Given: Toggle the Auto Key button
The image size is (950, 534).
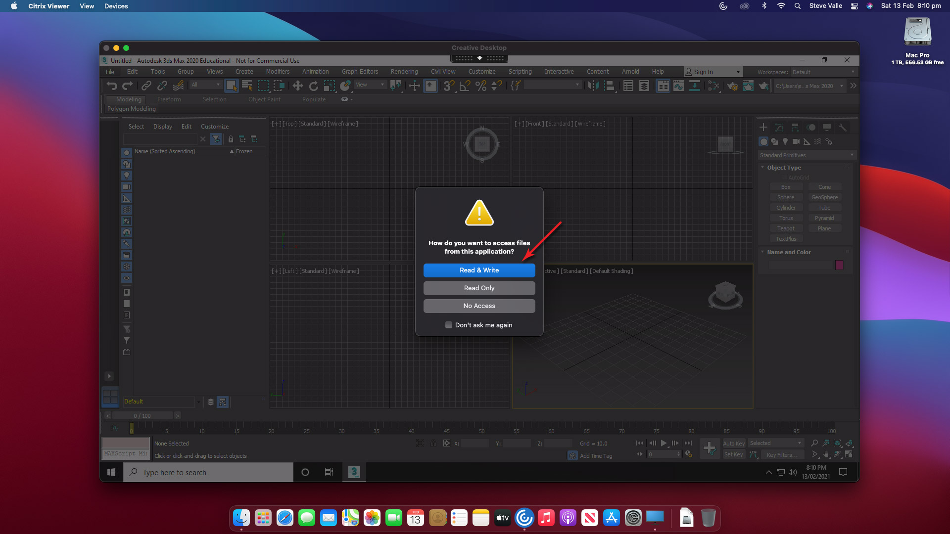Looking at the screenshot, I should pos(733,444).
